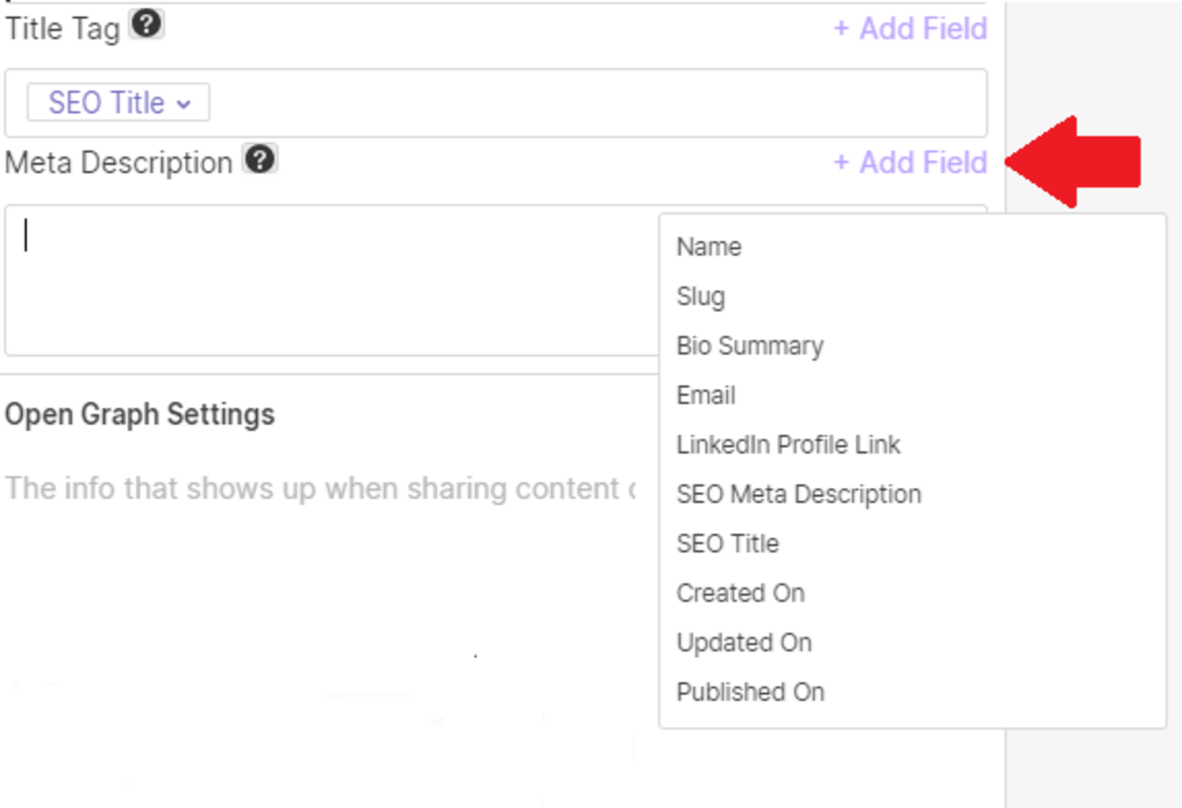Choose SEO Title from the open menu
The height and width of the screenshot is (808, 1182).
tap(727, 542)
